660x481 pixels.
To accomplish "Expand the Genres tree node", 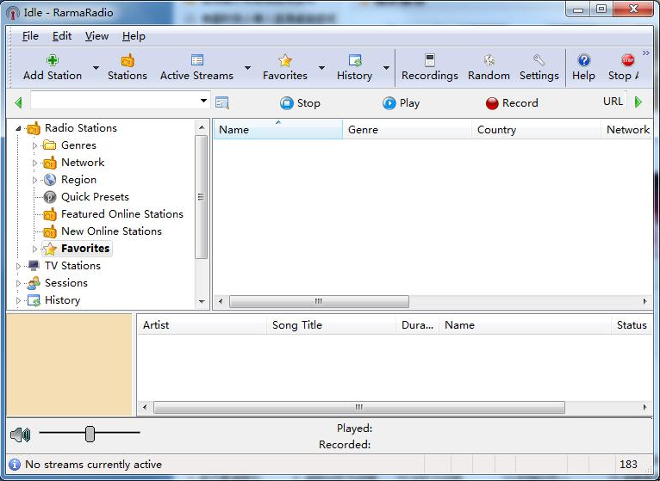I will point(35,145).
